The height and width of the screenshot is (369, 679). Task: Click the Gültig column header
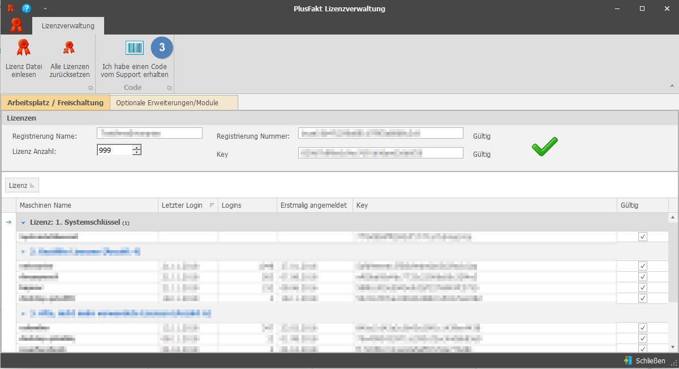click(642, 205)
